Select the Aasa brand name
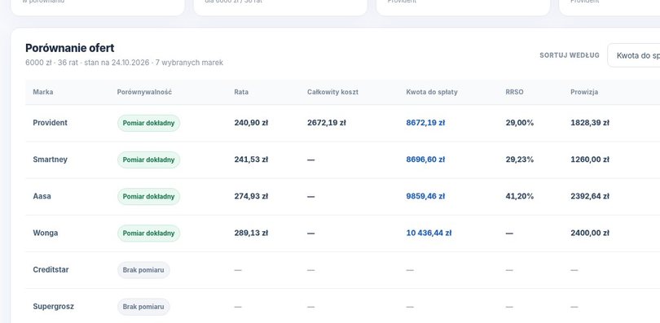Image resolution: width=660 pixels, height=323 pixels. (x=42, y=196)
